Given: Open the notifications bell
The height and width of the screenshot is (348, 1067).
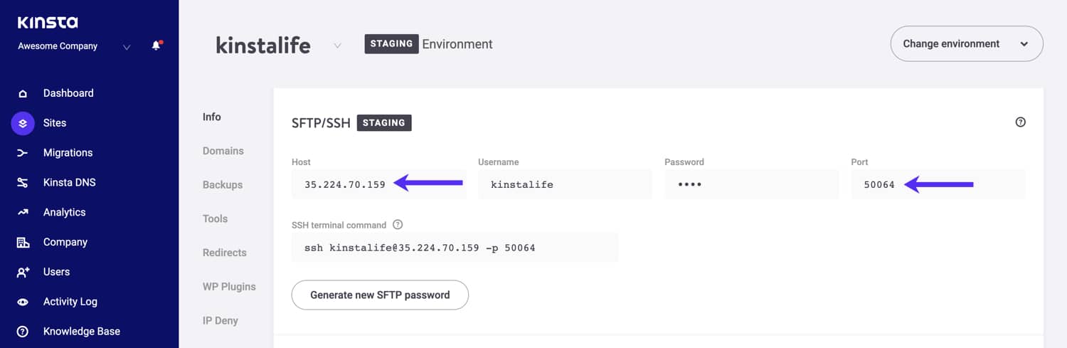Looking at the screenshot, I should pos(156,46).
